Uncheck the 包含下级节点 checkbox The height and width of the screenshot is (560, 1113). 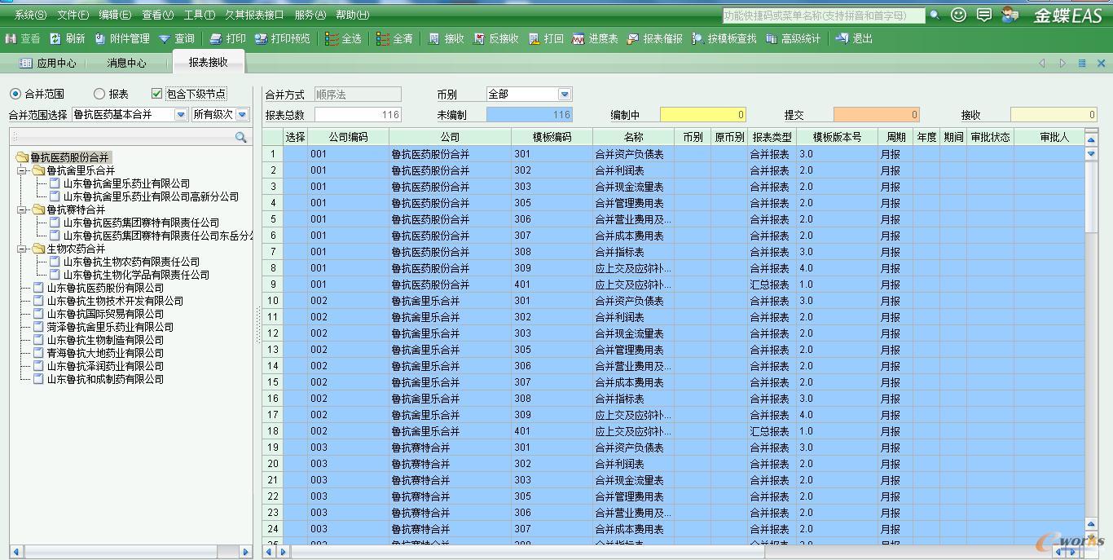pyautogui.click(x=157, y=95)
